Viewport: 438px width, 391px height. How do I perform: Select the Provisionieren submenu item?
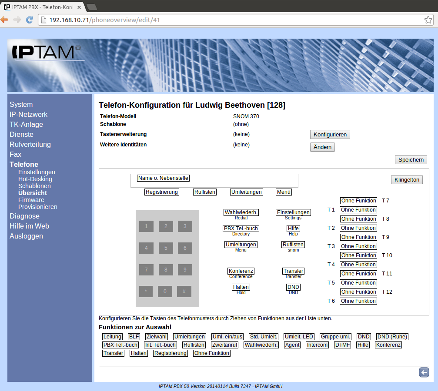tap(37, 207)
